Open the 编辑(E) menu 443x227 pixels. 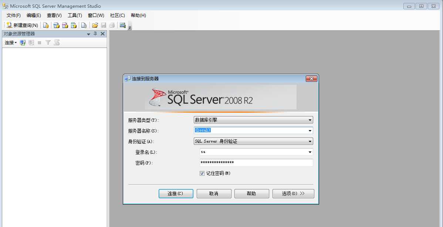coord(34,15)
